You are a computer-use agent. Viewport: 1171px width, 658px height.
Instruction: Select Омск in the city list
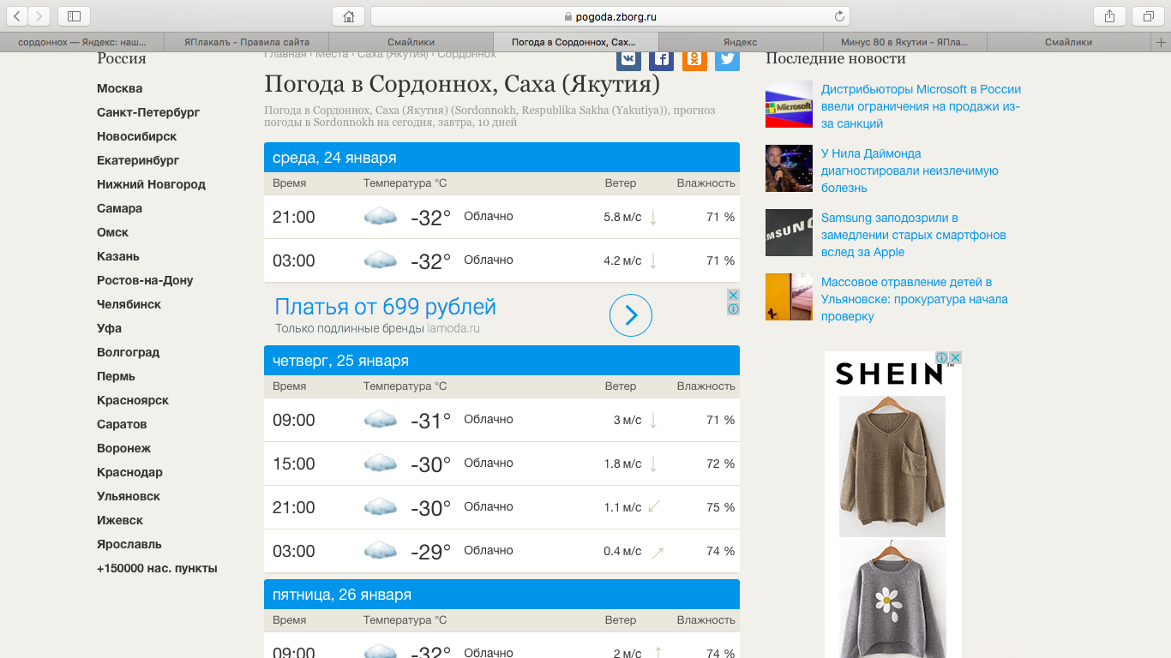112,232
